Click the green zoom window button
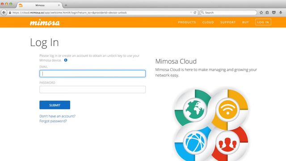 click(x=11, y=4)
